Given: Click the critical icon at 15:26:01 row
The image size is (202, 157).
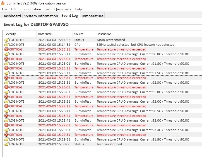Looking at the screenshot, I should pyautogui.click(x=6, y=87).
